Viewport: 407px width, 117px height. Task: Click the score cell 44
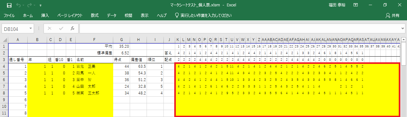[x=121, y=66]
